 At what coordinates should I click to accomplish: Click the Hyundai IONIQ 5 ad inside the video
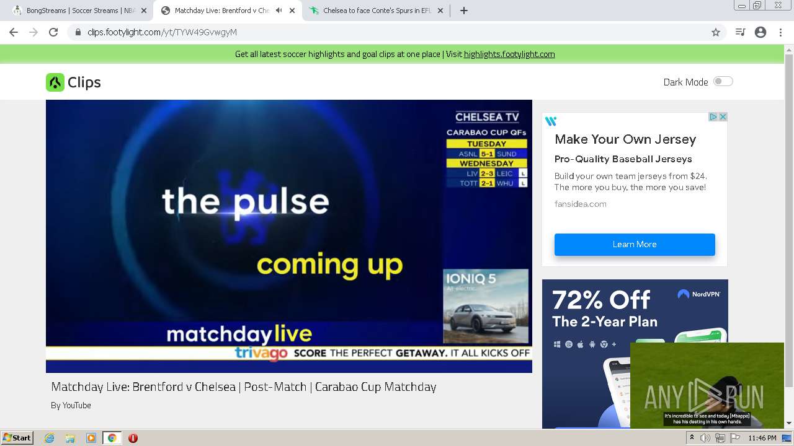487,306
